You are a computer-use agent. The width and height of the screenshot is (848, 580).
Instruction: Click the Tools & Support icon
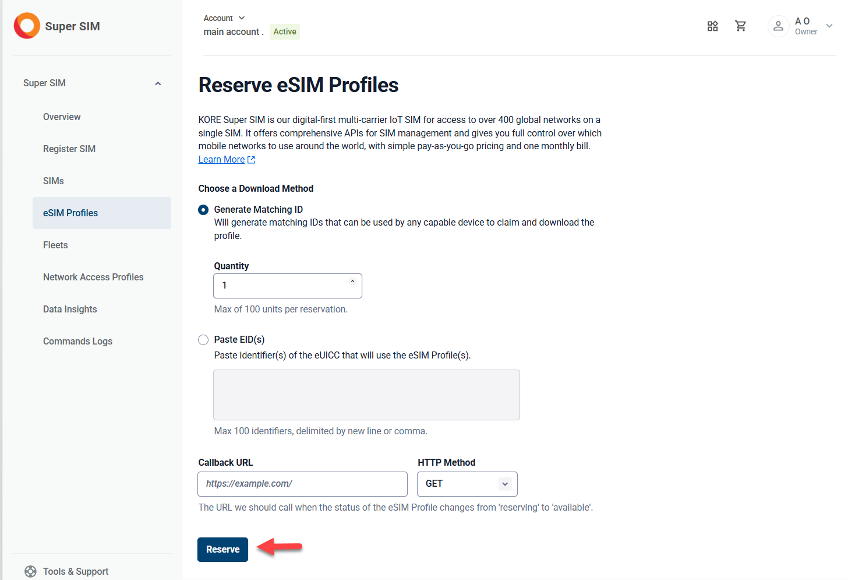(x=30, y=571)
